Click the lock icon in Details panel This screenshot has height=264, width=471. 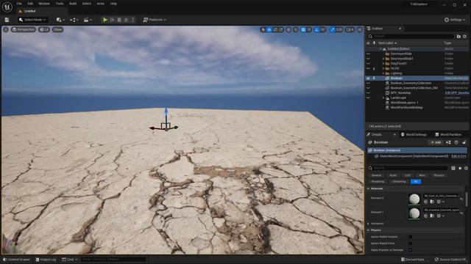tap(464, 142)
